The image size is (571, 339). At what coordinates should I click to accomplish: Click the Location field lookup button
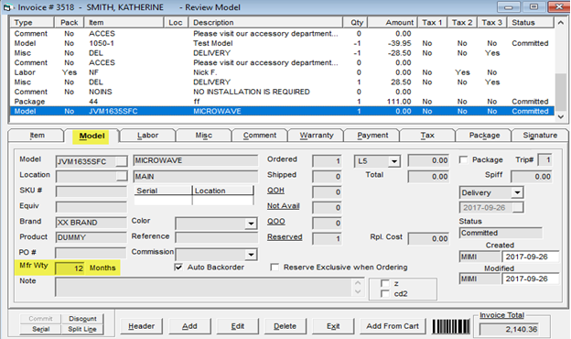122,177
